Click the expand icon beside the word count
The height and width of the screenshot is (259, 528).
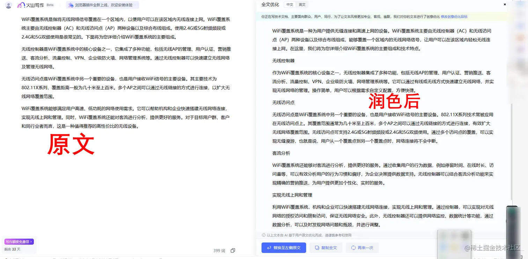click(233, 250)
